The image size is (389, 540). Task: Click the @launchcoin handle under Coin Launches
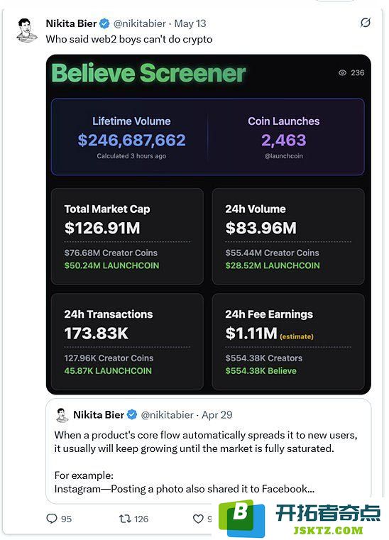(x=283, y=156)
